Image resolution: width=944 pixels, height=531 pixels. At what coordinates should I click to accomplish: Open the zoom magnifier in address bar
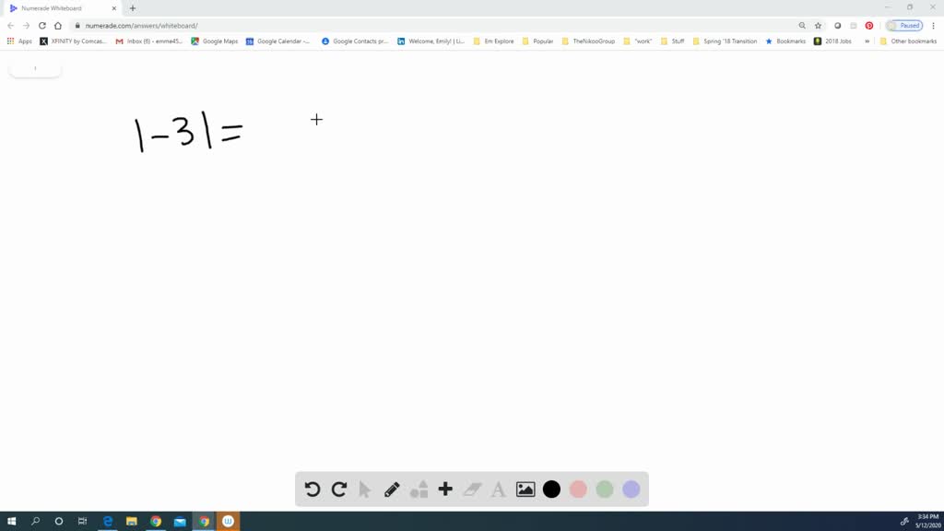[802, 26]
